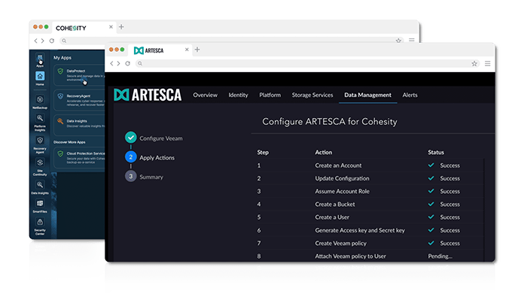Viewport: 527px width, 294px height.
Task: Open Security Center in Cohesity sidebar
Action: coord(40,226)
